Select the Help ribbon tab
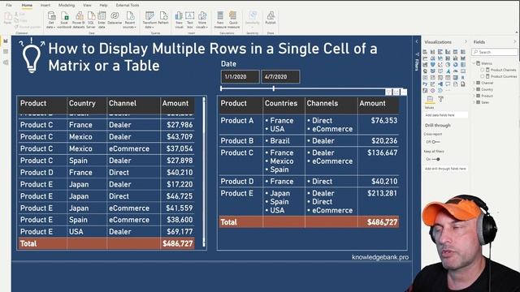Screen dimensions: 520x292 (103, 6)
